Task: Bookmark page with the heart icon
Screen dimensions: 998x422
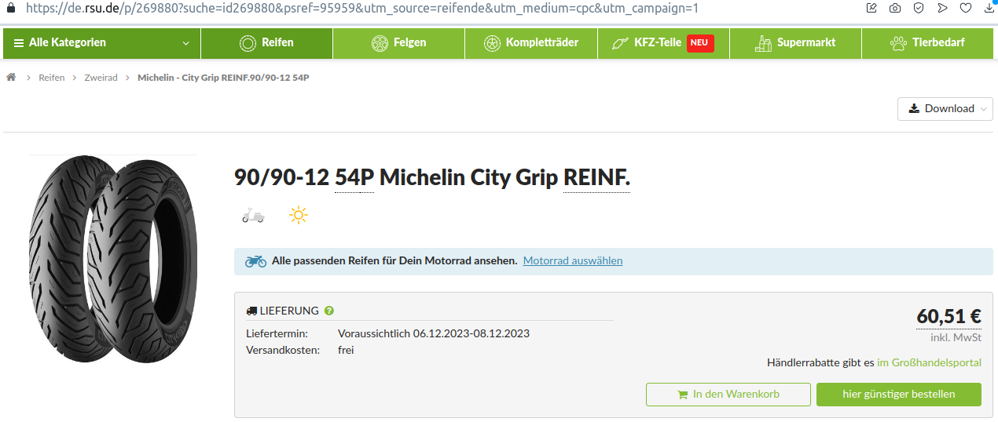Action: tap(966, 9)
